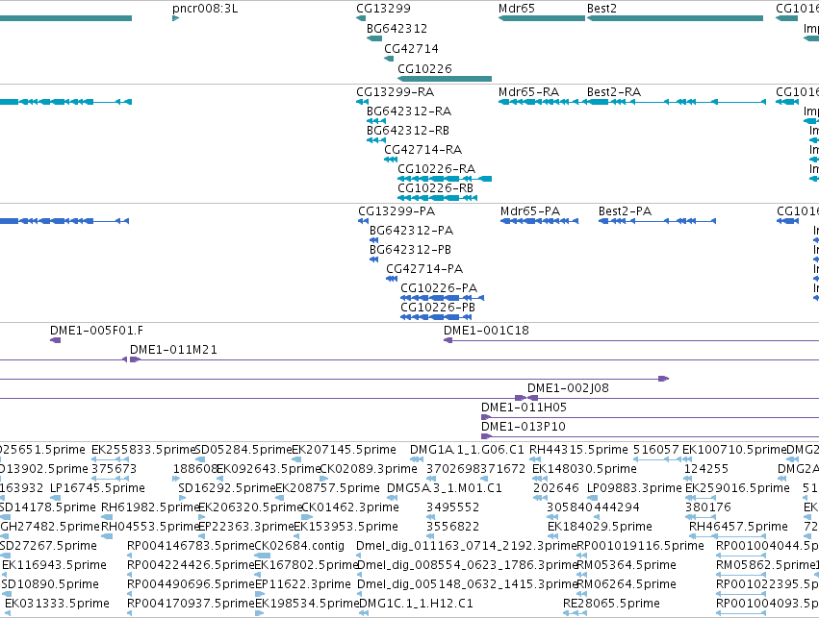Click the DME1-011H05 clone label

524,408
